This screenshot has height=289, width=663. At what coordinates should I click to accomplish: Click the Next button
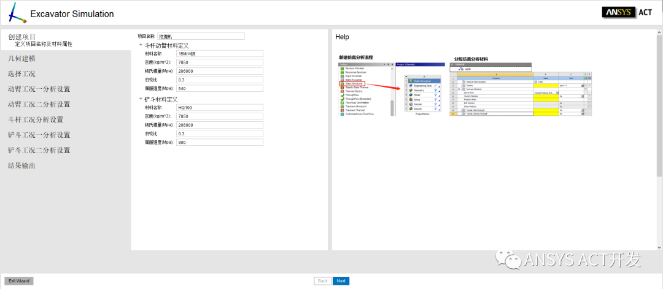[341, 281]
